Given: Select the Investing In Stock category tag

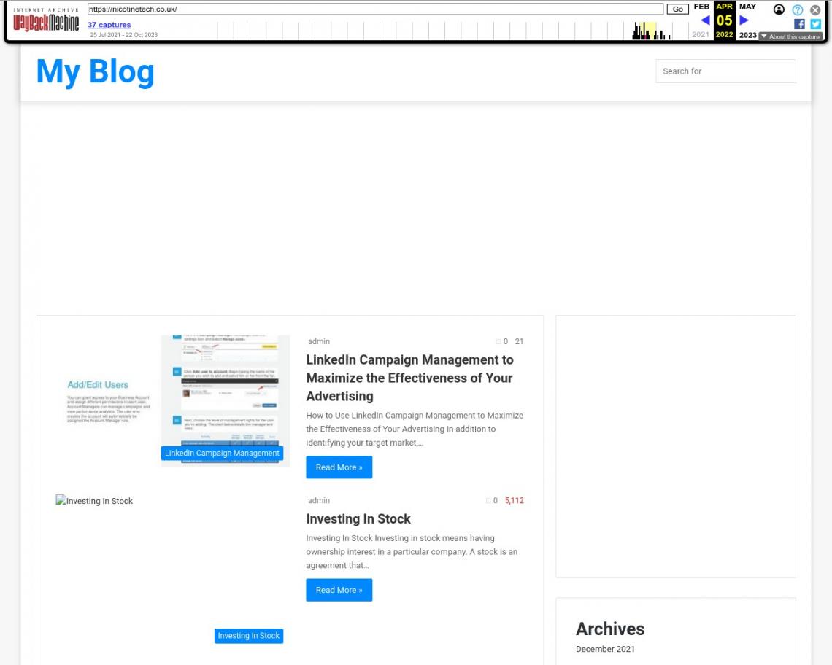Looking at the screenshot, I should (249, 636).
